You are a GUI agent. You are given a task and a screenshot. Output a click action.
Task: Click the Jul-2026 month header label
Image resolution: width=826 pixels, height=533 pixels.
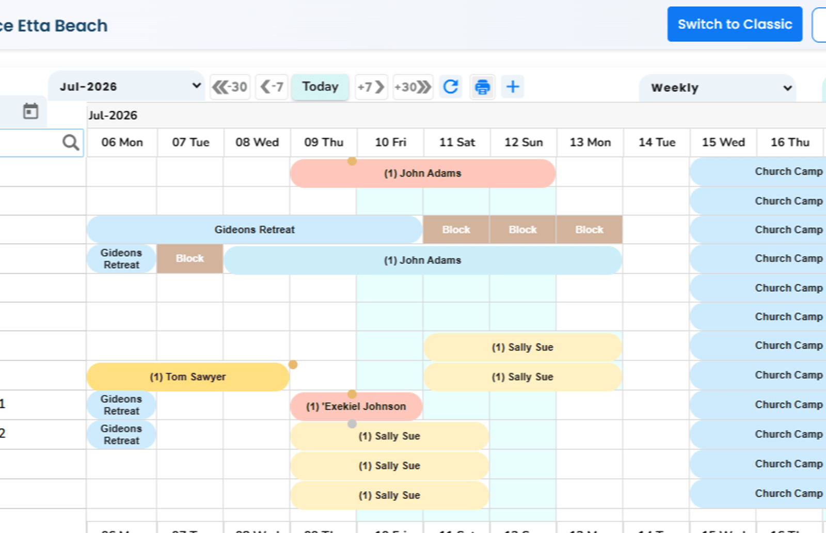pos(113,115)
